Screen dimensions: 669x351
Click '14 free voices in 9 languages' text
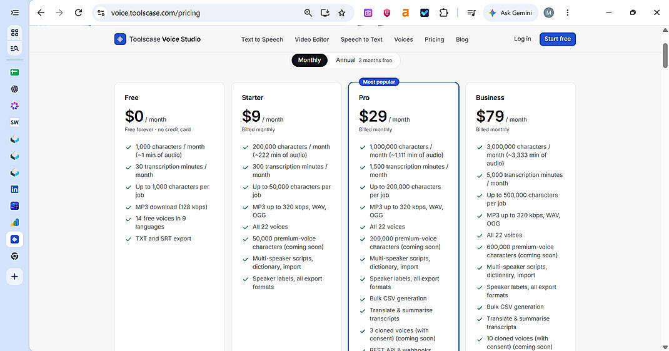[x=161, y=222]
